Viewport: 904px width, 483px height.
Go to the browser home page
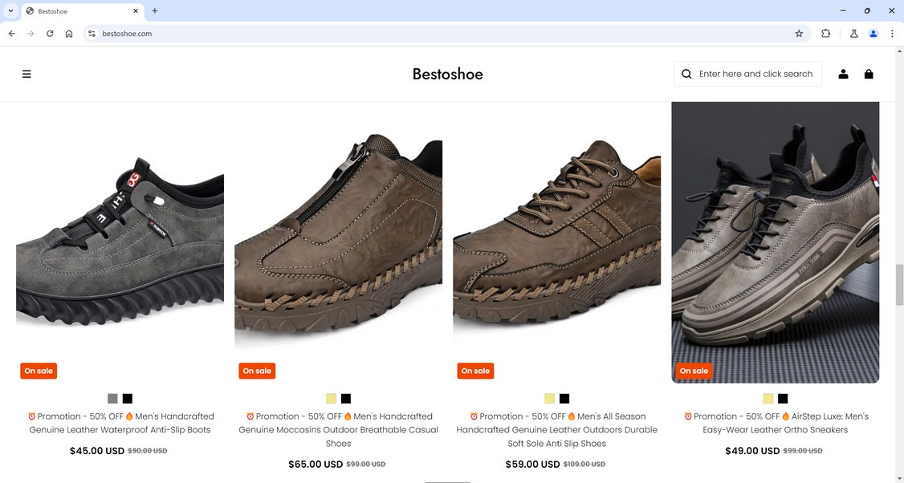pyautogui.click(x=69, y=34)
